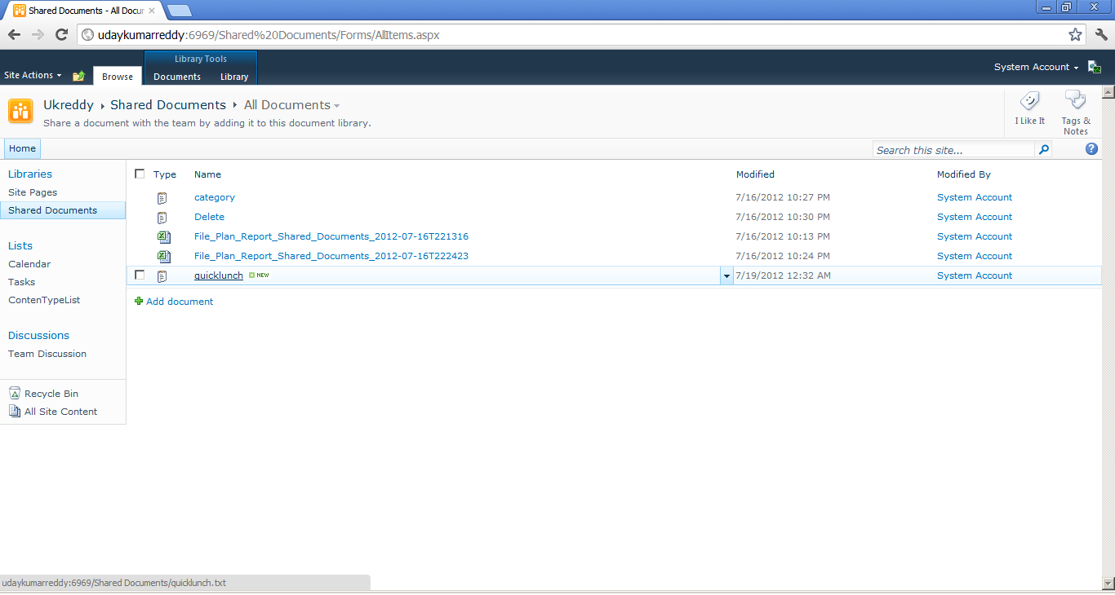Select the Documents ribbon tab

(177, 77)
